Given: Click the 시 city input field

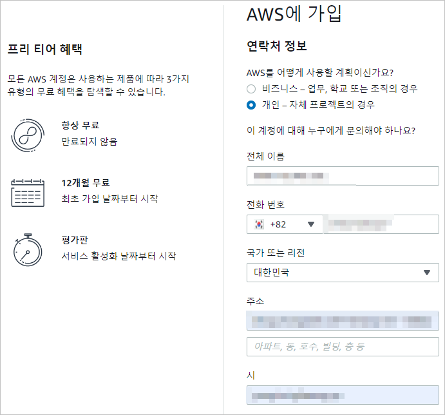Looking at the screenshot, I should point(343,395).
